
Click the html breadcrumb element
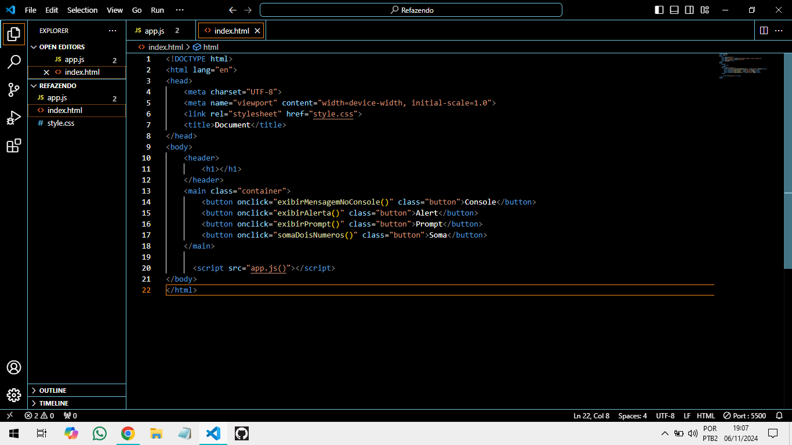point(206,48)
